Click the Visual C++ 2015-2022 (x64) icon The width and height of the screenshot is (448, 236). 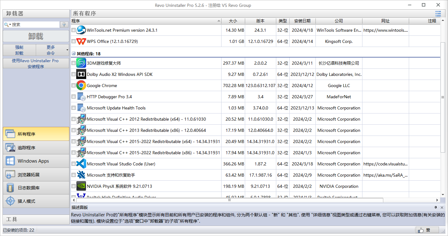point(81,141)
